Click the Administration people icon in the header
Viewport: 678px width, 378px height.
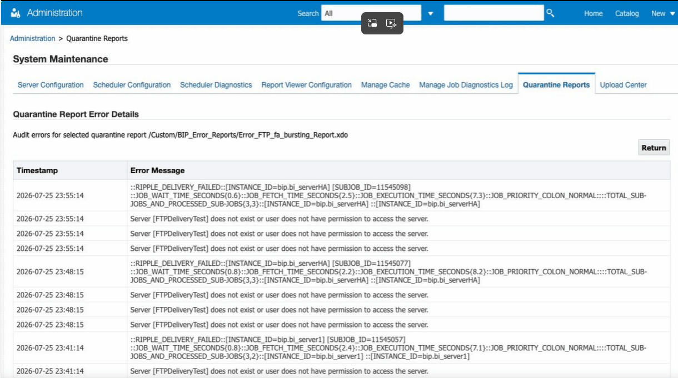(x=16, y=13)
